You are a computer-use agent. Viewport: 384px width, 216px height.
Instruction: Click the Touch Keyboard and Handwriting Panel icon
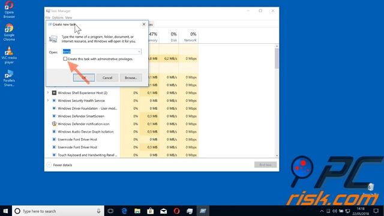pyautogui.click(x=54, y=155)
